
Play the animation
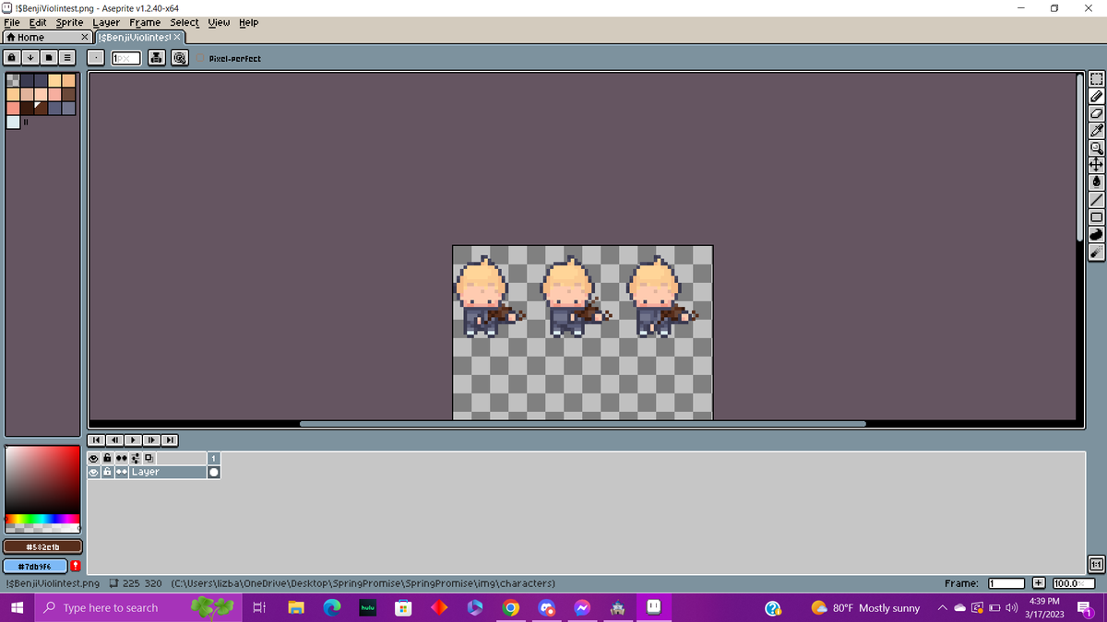point(133,439)
